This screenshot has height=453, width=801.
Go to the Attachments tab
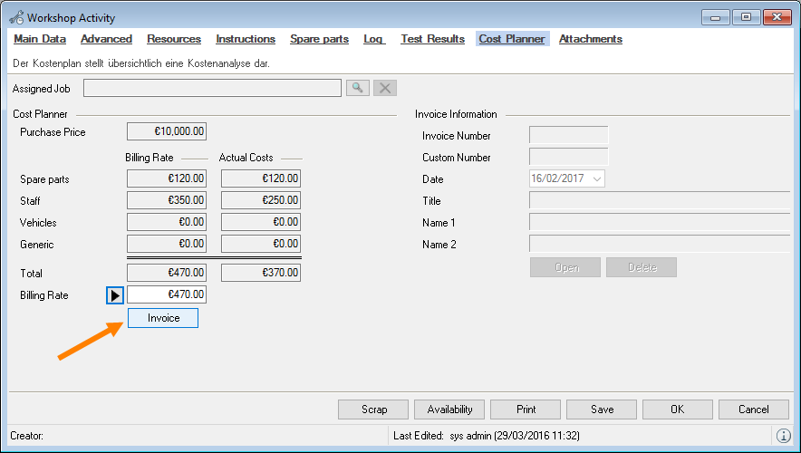(x=590, y=39)
